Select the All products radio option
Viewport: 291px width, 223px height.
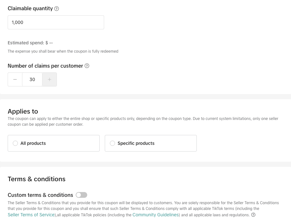pyautogui.click(x=15, y=143)
